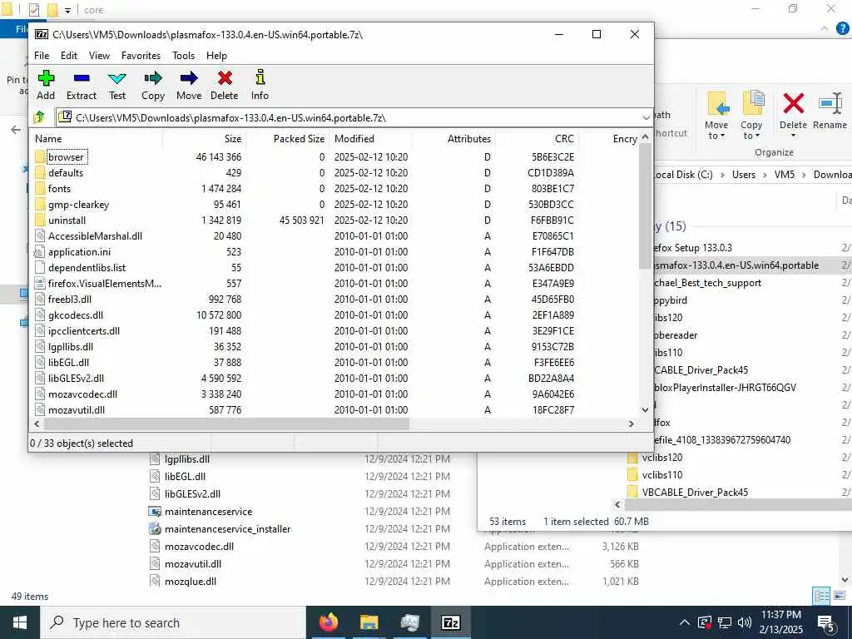The width and height of the screenshot is (852, 639).
Task: Click the Extract toolbar icon
Action: pyautogui.click(x=82, y=78)
